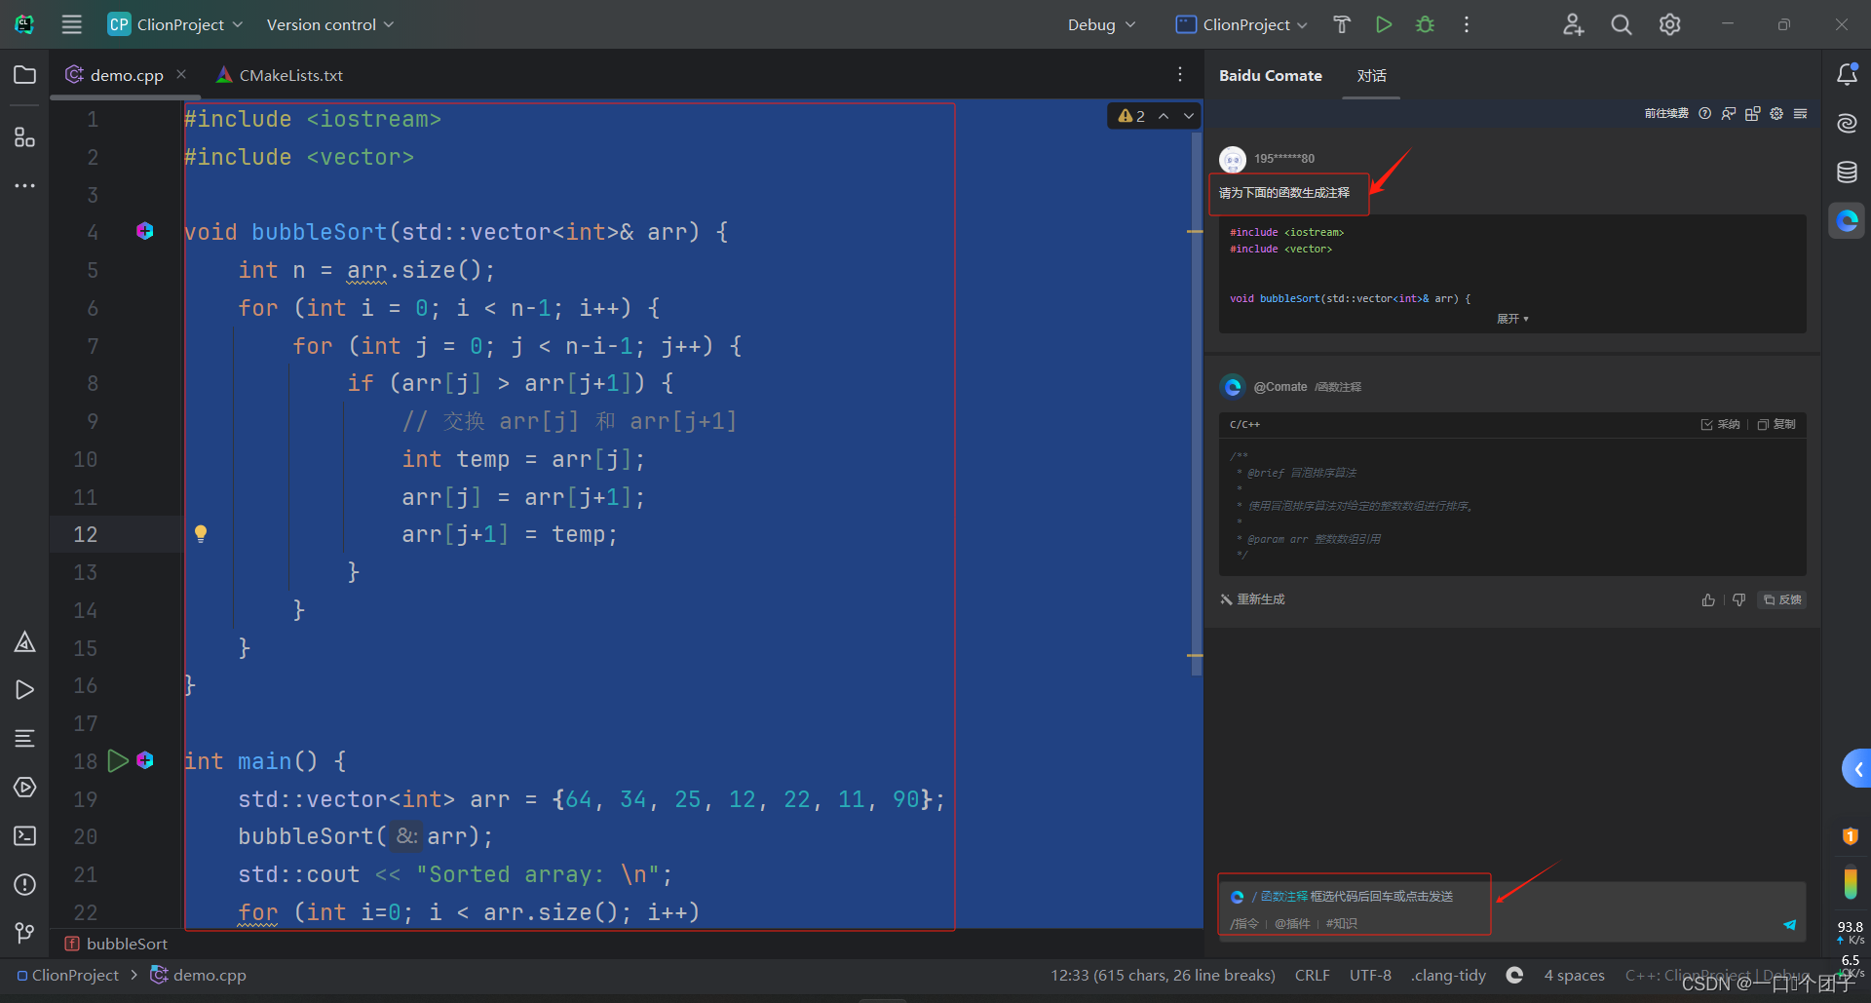
Task: Dislike the Comate response with thumbs down
Action: pos(1739,599)
